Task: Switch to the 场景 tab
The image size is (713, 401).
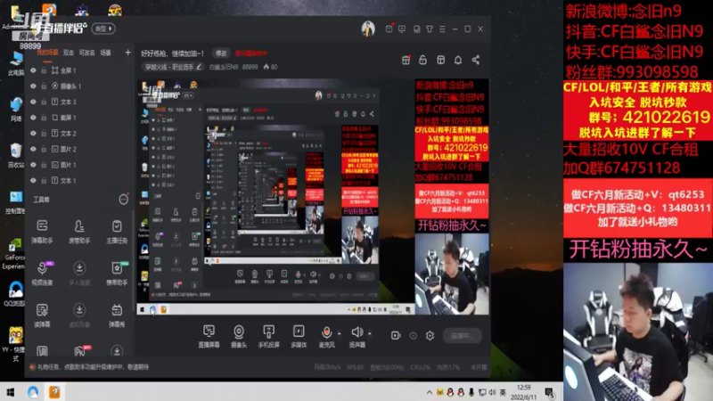Action: [x=105, y=53]
